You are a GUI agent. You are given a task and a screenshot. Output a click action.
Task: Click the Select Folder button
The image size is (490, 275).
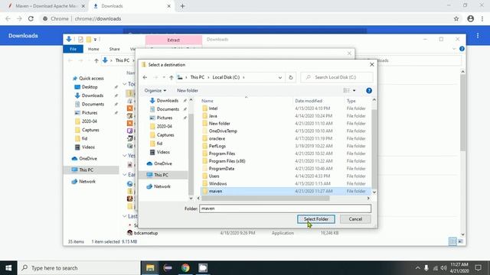(316, 219)
